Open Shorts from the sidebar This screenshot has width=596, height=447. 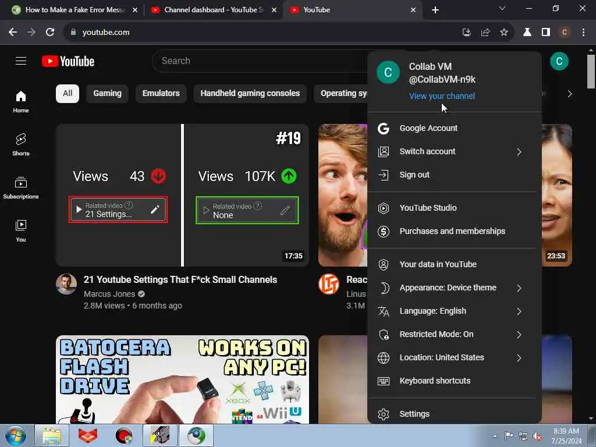(21, 145)
